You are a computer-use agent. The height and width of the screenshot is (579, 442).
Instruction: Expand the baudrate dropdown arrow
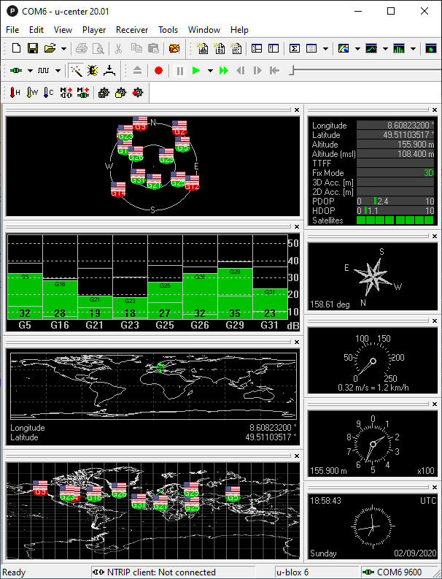coord(58,71)
